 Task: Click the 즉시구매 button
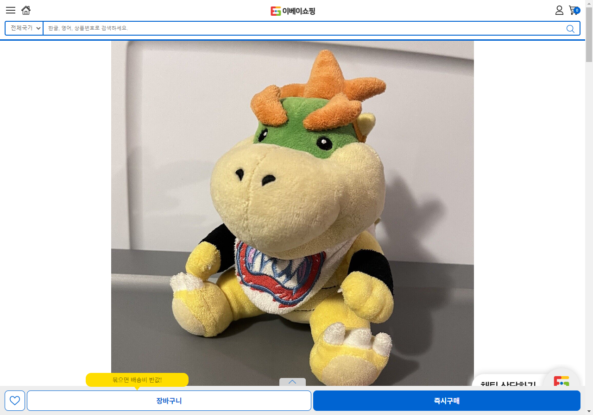(x=447, y=401)
